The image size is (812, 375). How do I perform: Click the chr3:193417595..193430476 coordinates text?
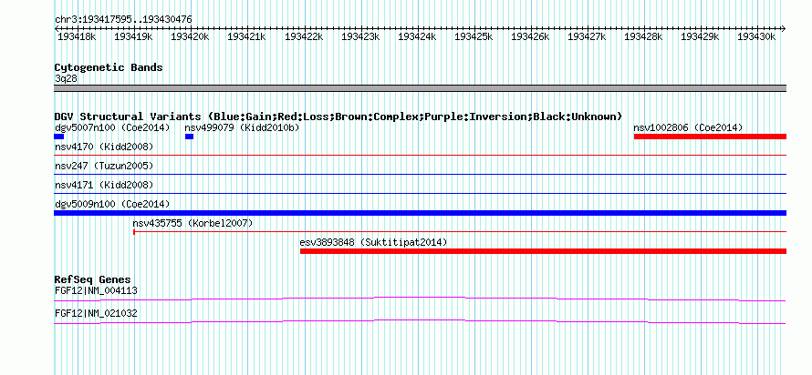[123, 20]
